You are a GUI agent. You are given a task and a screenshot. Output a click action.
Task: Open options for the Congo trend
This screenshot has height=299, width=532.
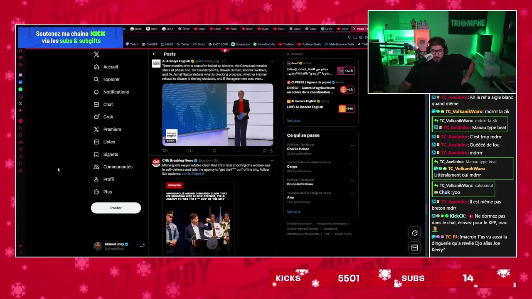pos(352,163)
